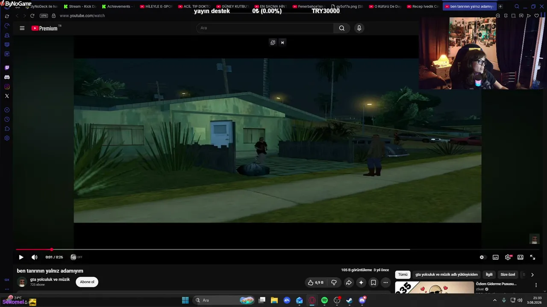Open Steam from the taskbar

point(349,300)
